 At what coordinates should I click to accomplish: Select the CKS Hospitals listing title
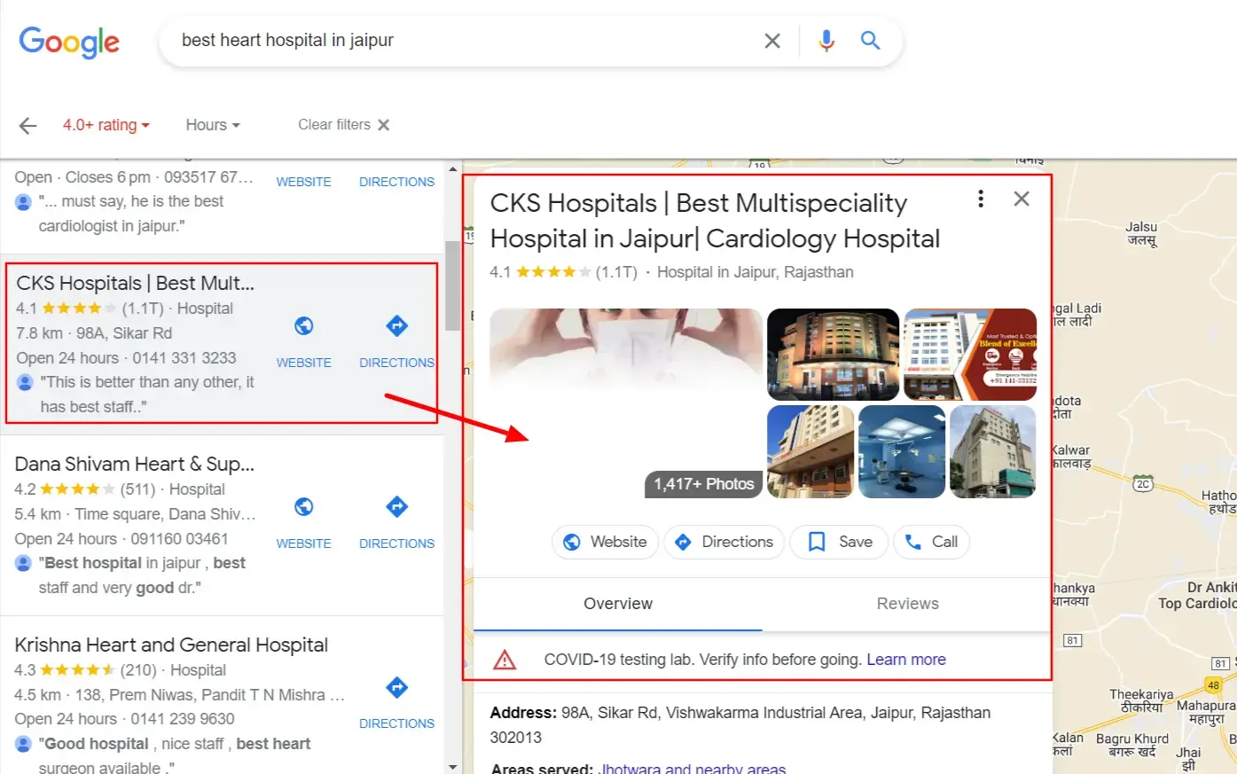(136, 284)
